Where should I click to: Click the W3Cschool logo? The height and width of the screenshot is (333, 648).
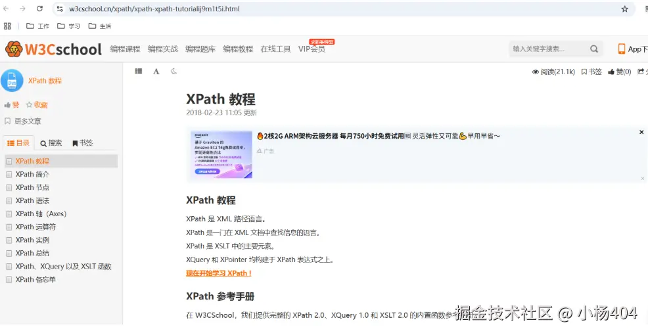[53, 49]
